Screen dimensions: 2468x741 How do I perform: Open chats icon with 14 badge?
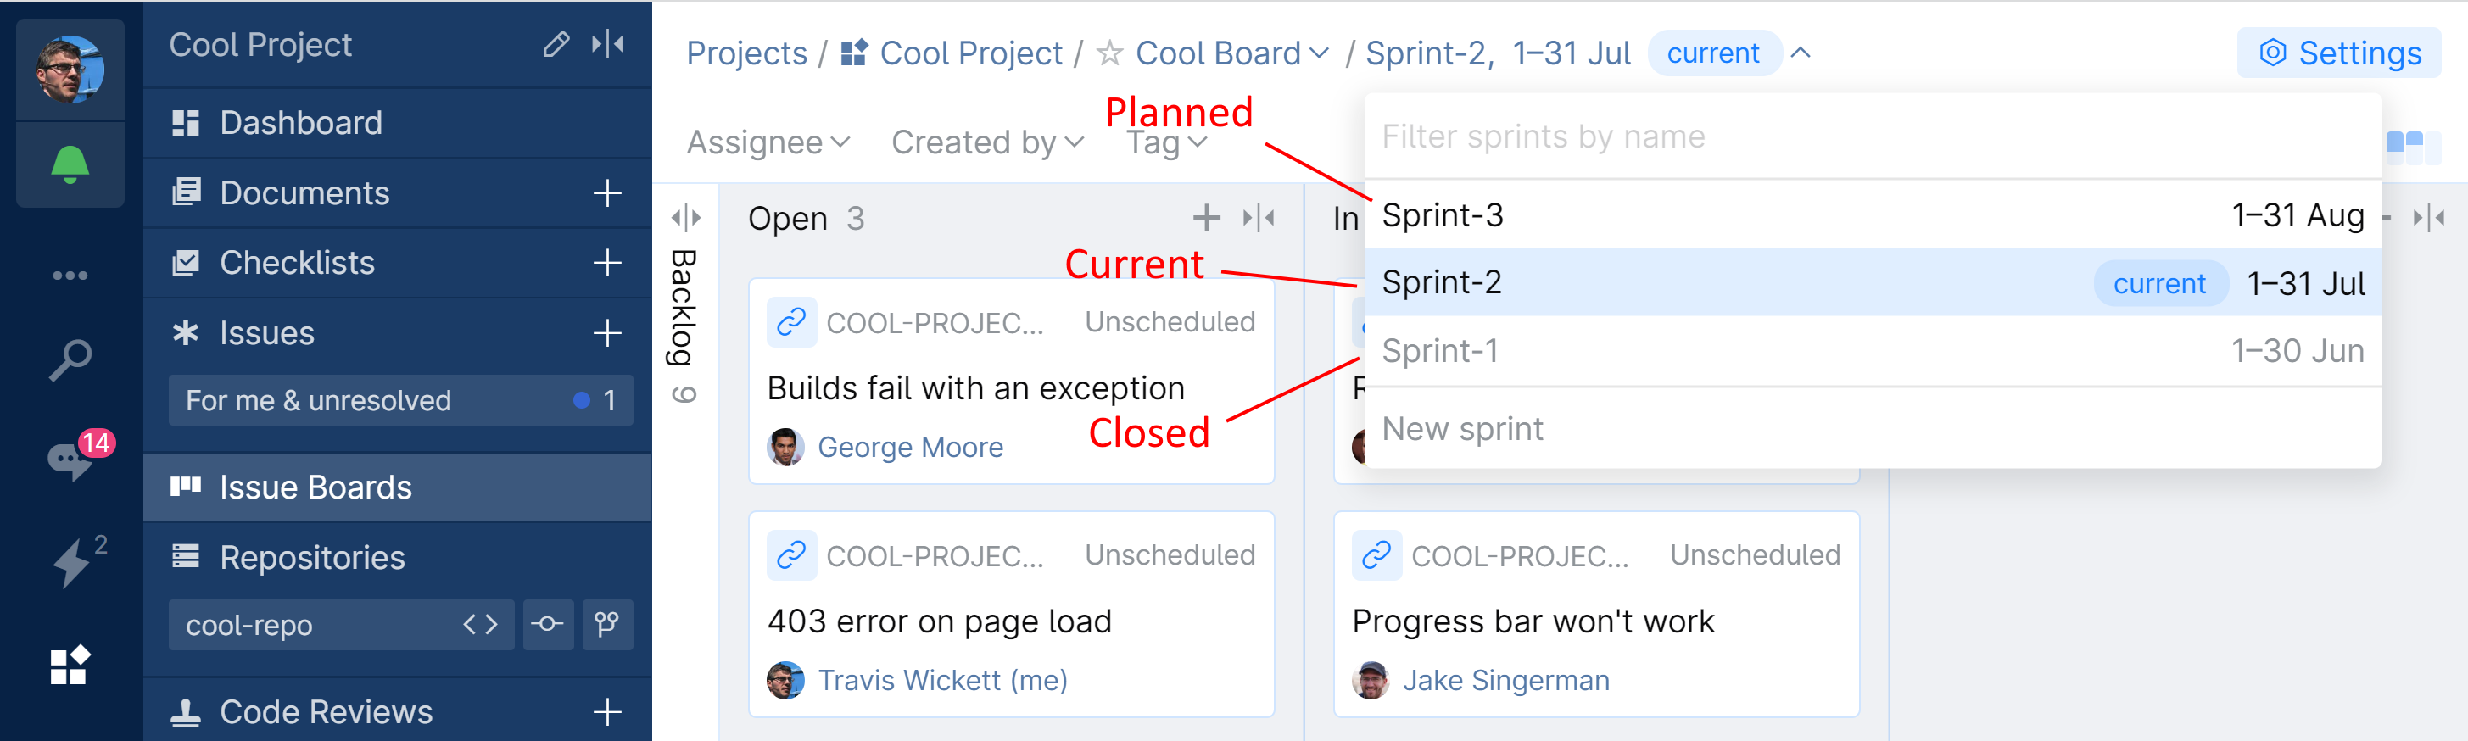pyautogui.click(x=70, y=460)
